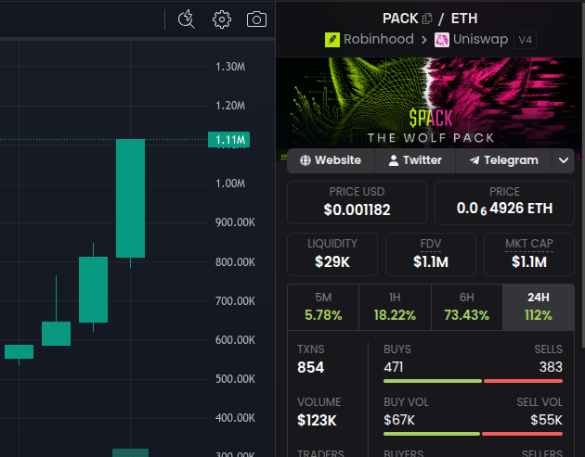Select the 24H timeframe tab
Viewport: 585px width, 457px height.
point(539,307)
